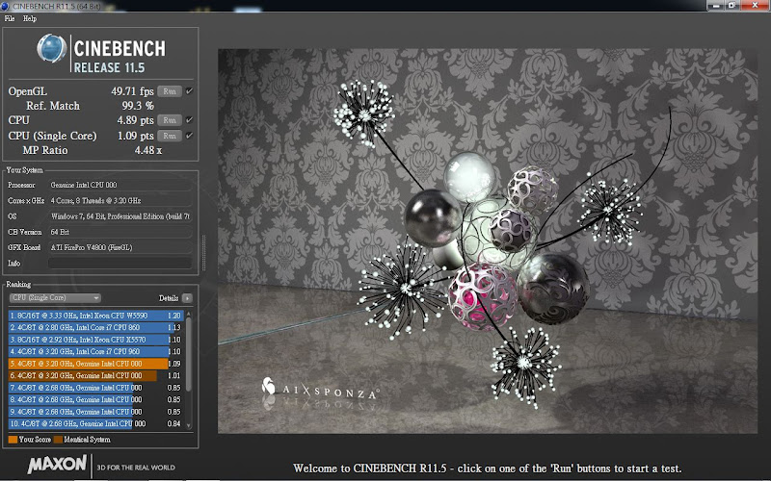Toggle the OpenGL test checkbox
This screenshot has width=771, height=481.
coord(189,91)
